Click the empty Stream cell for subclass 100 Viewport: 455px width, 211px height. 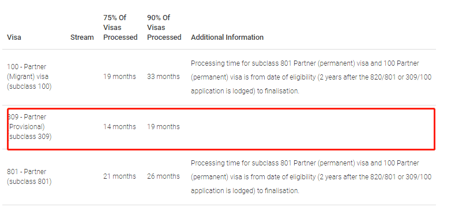tap(82, 77)
